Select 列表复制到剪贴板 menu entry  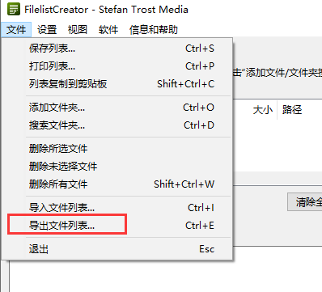coord(121,84)
